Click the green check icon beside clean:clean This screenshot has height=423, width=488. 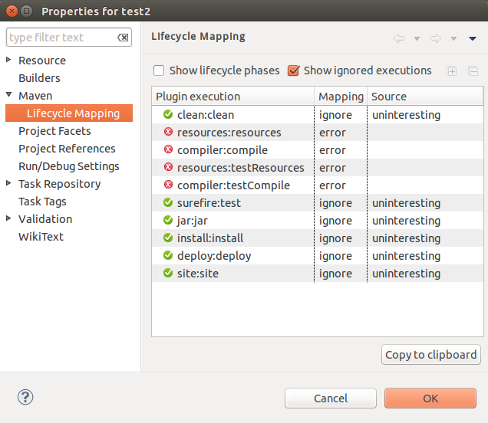(x=168, y=114)
